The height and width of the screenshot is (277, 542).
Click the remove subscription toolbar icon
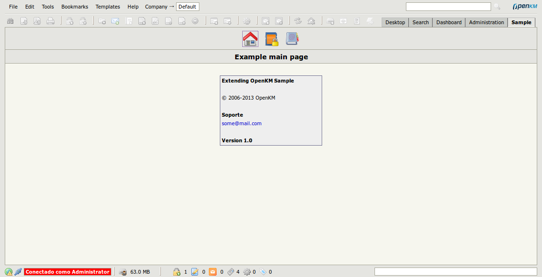[279, 21]
